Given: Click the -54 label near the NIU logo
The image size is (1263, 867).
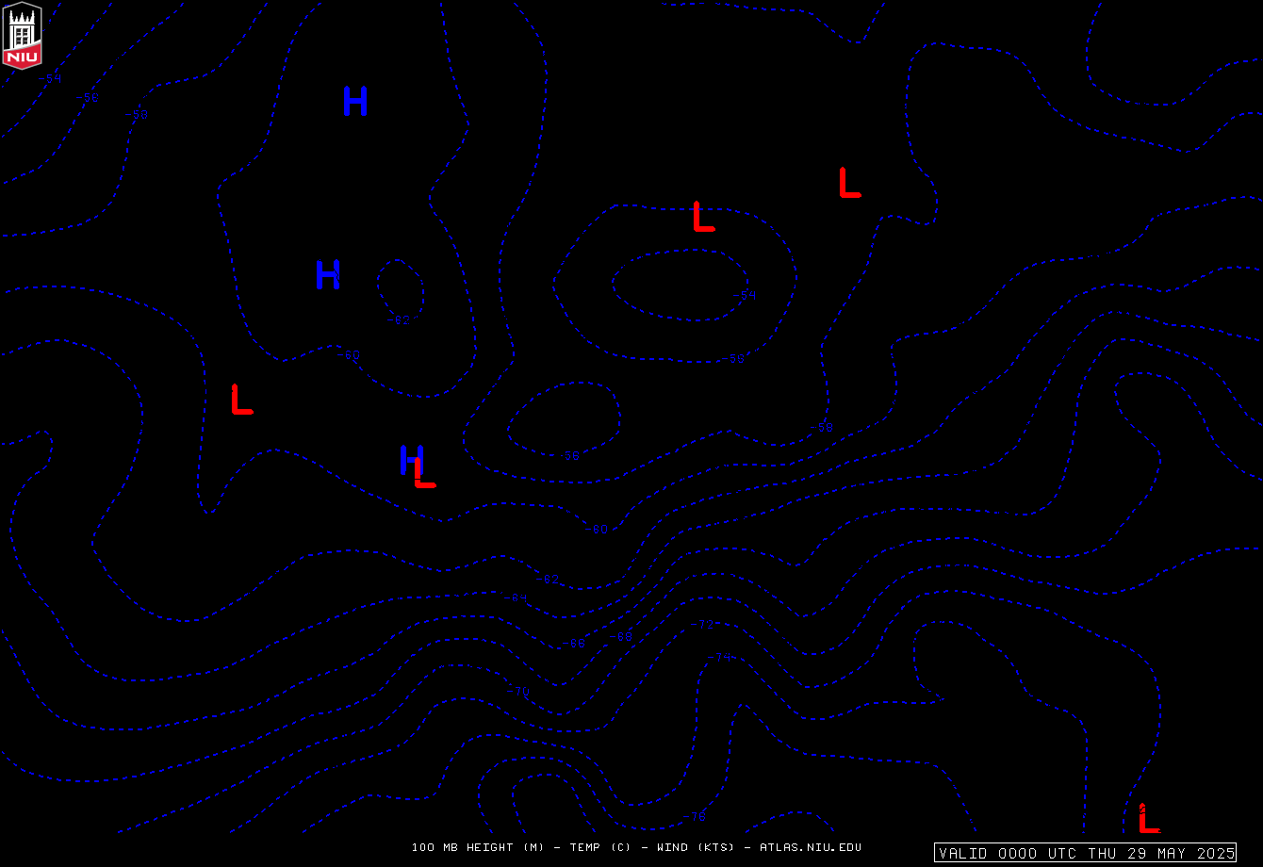Looking at the screenshot, I should coord(51,78).
